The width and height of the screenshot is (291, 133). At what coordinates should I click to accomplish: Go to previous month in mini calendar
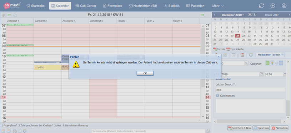[214, 15]
